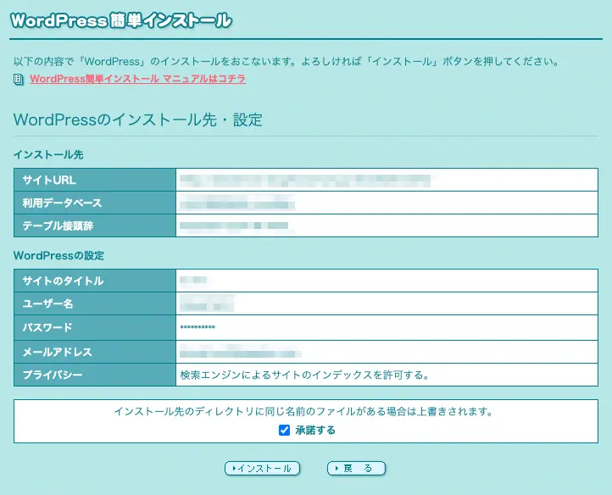Click the プライバシー search engine index text

pyautogui.click(x=304, y=375)
